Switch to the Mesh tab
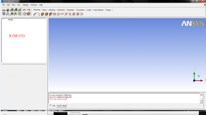206x115 pixels. 45,10
